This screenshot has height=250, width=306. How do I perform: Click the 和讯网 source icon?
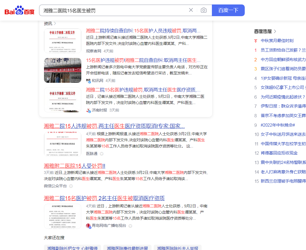pos(89,81)
